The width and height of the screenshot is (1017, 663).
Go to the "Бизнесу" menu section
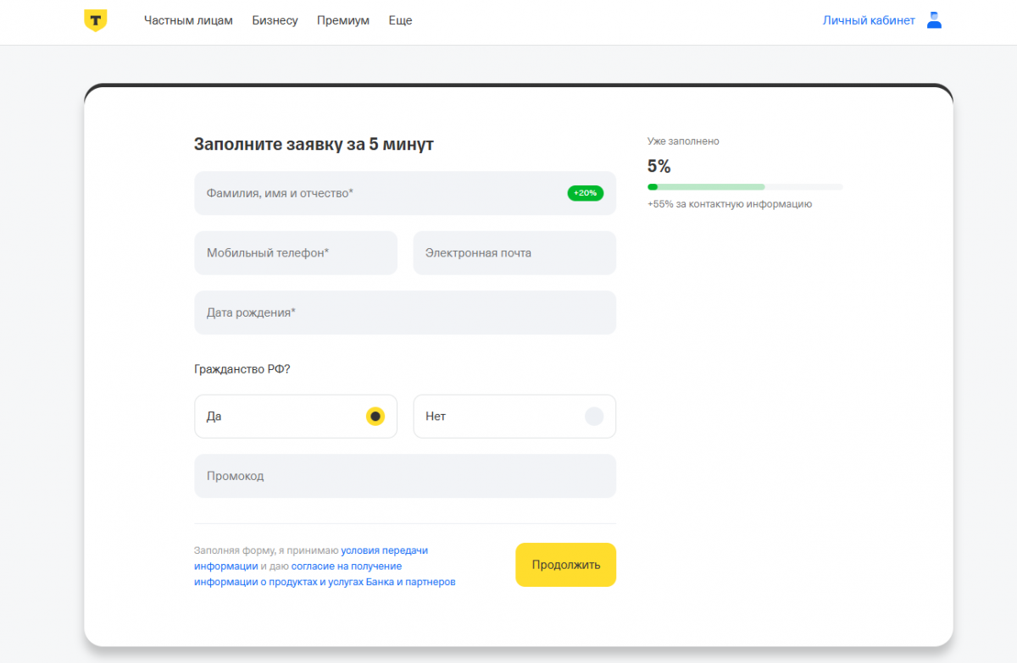tap(275, 20)
